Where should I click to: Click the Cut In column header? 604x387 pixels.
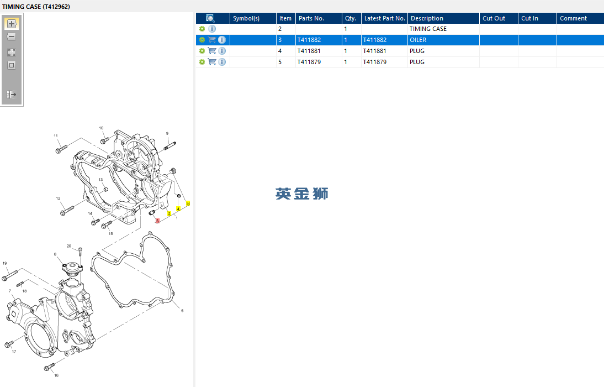point(537,18)
